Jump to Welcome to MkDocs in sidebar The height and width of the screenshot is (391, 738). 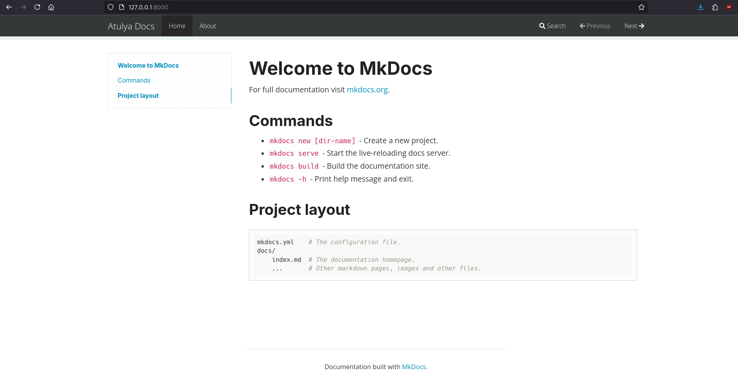pos(148,65)
